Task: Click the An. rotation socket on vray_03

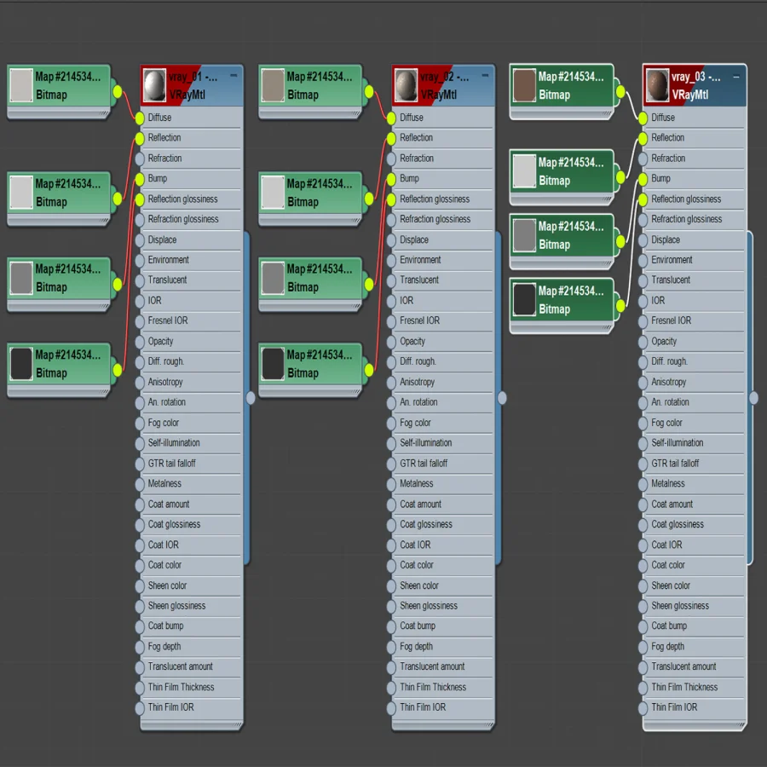Action: (x=643, y=403)
